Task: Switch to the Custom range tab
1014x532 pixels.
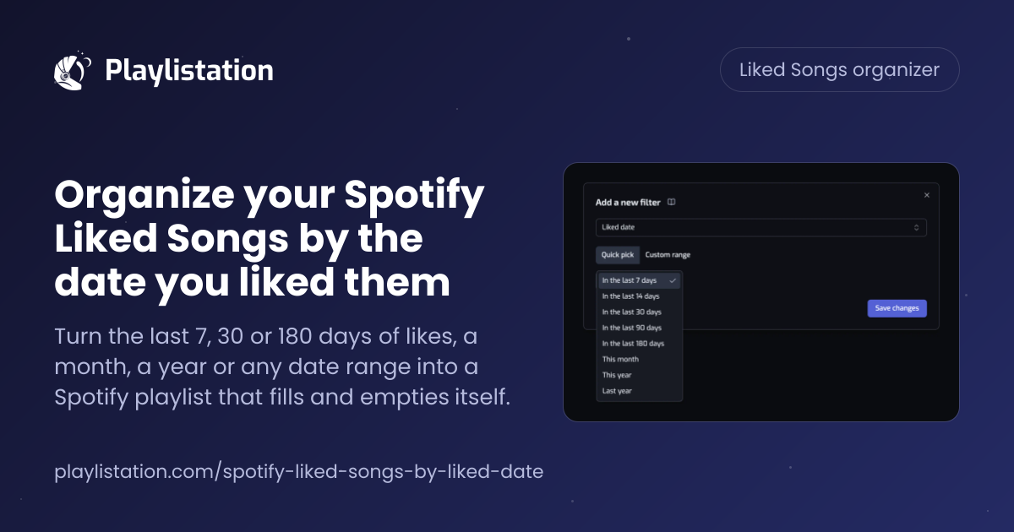Action: 668,255
